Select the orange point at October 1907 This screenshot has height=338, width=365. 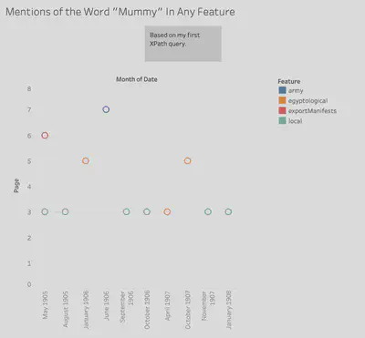(x=187, y=160)
